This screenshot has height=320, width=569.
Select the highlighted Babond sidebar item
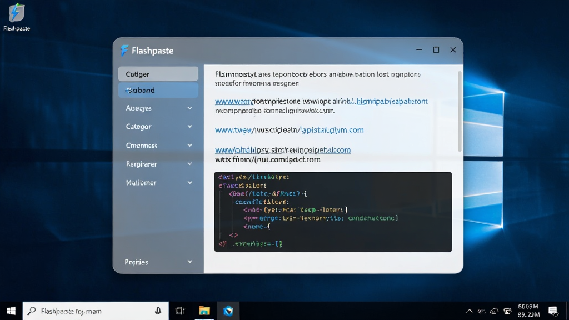[158, 91]
